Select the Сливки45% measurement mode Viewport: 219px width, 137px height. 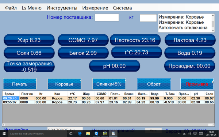(x=109, y=84)
